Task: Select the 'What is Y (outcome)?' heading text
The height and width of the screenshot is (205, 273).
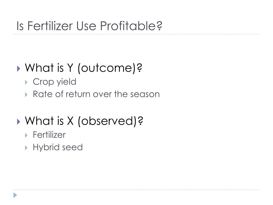Action: click(x=83, y=68)
